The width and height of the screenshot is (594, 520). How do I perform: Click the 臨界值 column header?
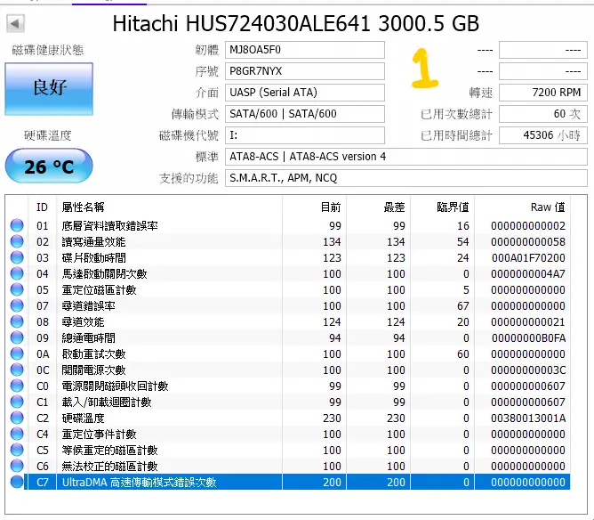tap(442, 207)
